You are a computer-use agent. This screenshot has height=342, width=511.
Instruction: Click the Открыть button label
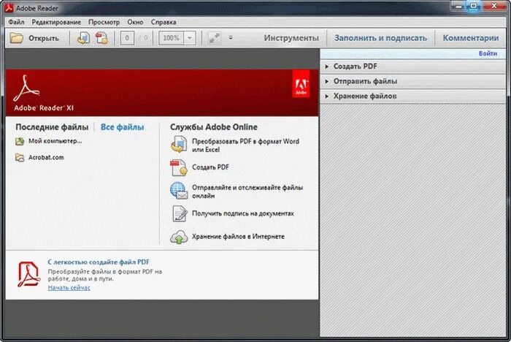click(43, 38)
